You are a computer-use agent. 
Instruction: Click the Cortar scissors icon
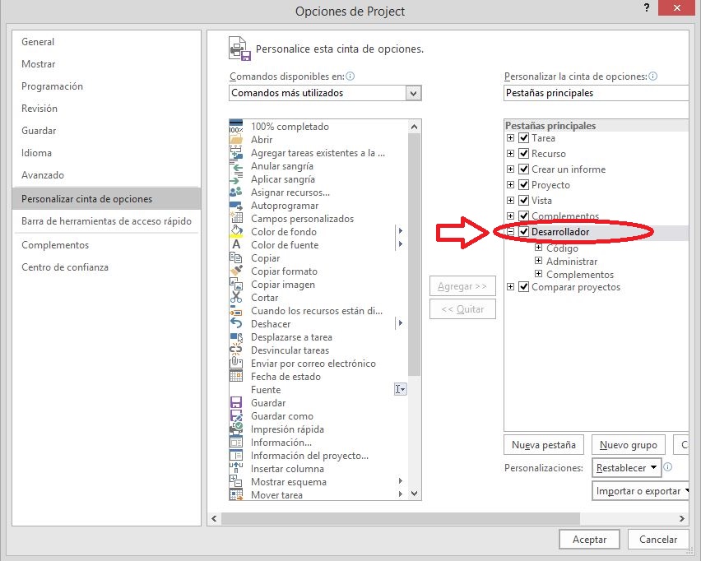coord(235,297)
